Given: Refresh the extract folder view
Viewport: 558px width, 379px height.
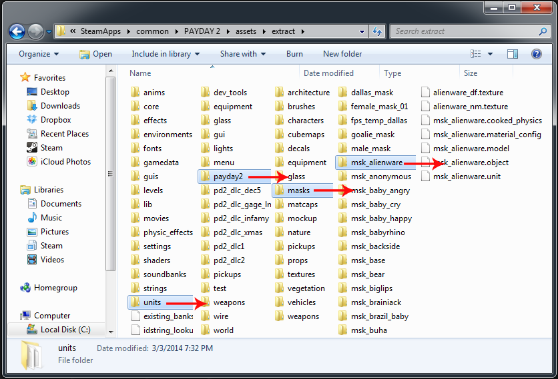Looking at the screenshot, I should 377,31.
